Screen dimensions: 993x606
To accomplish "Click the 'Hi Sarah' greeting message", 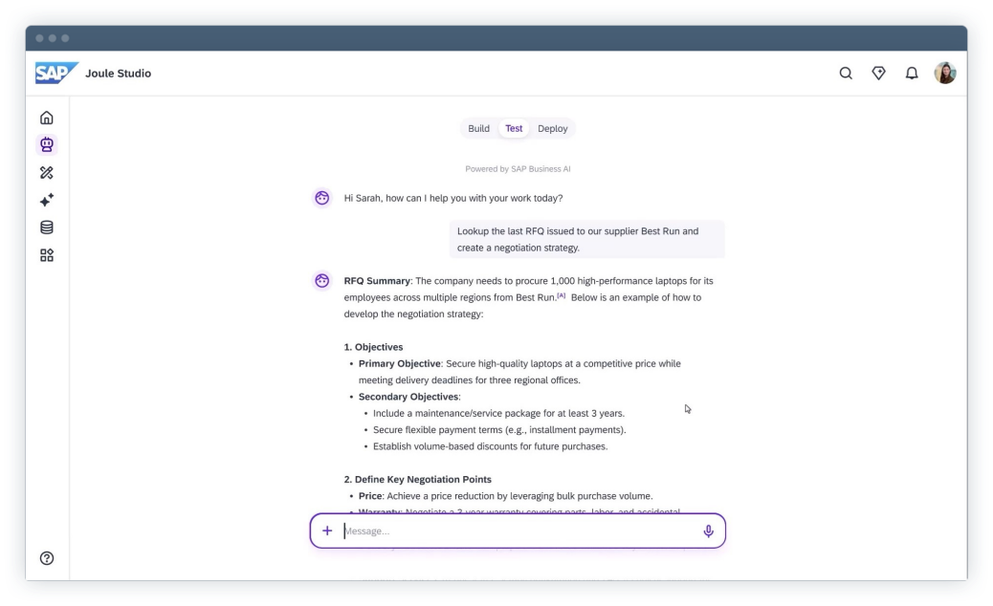I will coord(453,198).
